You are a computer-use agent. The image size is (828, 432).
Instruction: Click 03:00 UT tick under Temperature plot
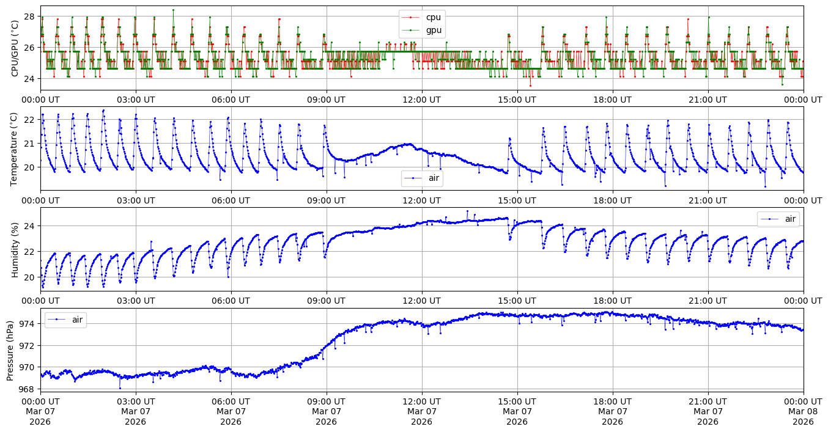click(136, 200)
